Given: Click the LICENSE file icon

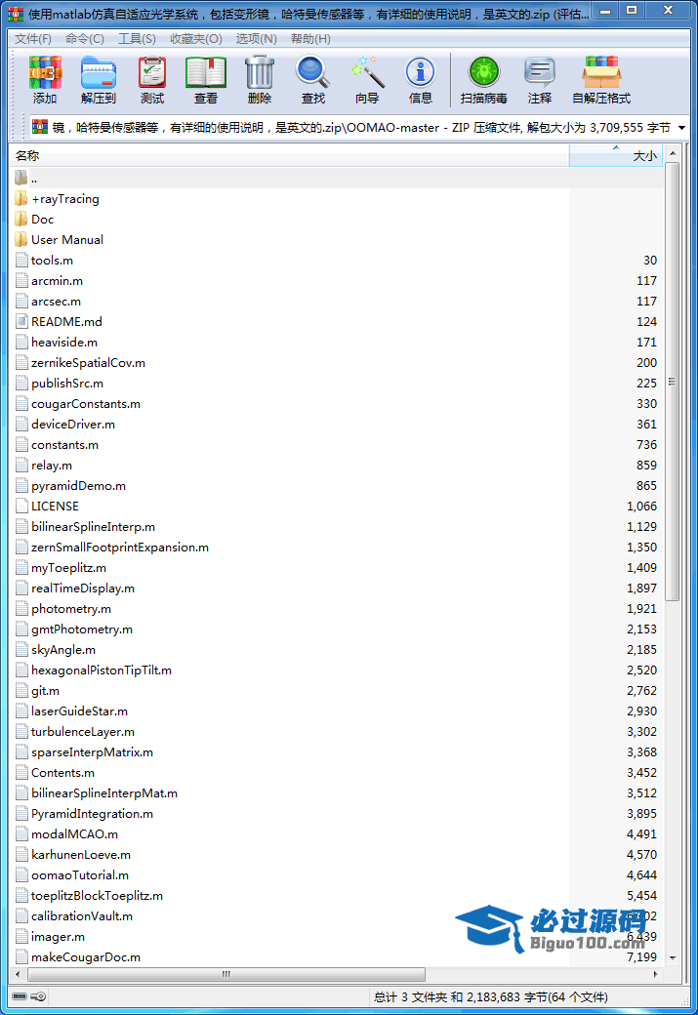Looking at the screenshot, I should coord(21,507).
